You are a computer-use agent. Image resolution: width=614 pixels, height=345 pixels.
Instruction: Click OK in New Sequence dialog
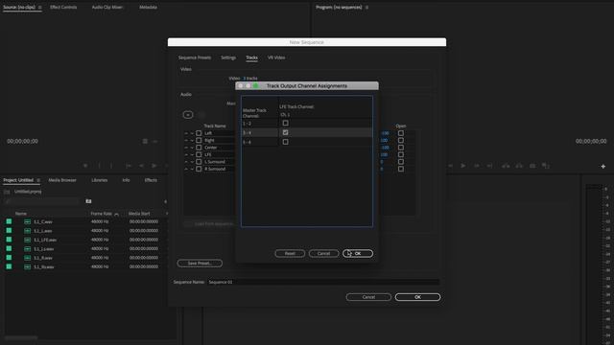(417, 297)
